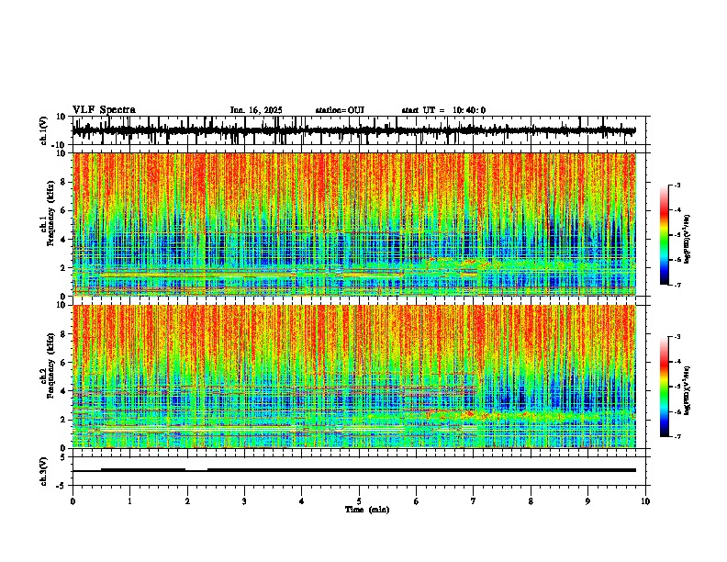Click the -5 tick label on ch.3(V) axis

pyautogui.click(x=62, y=486)
